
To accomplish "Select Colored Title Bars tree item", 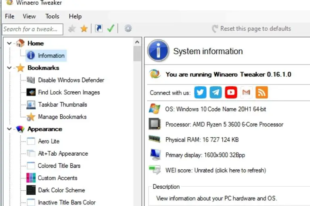I will 59,166.
